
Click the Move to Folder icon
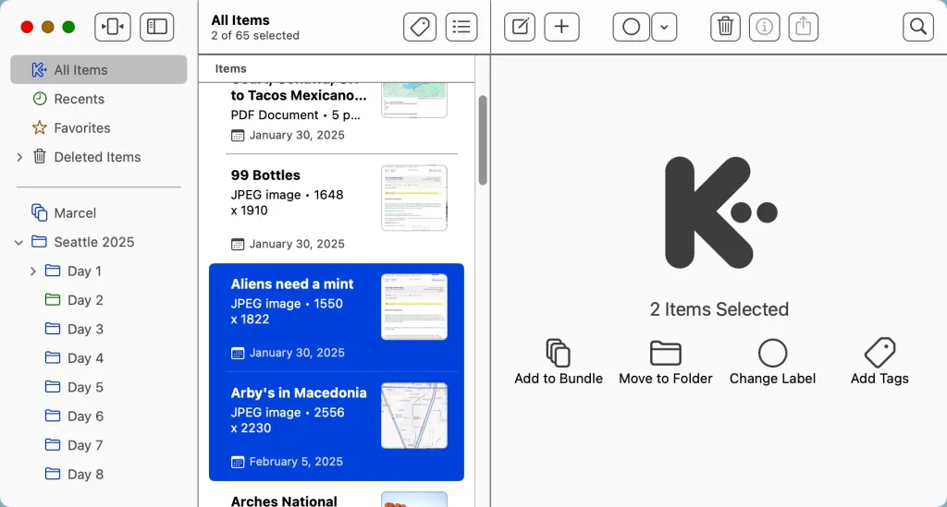click(x=666, y=353)
